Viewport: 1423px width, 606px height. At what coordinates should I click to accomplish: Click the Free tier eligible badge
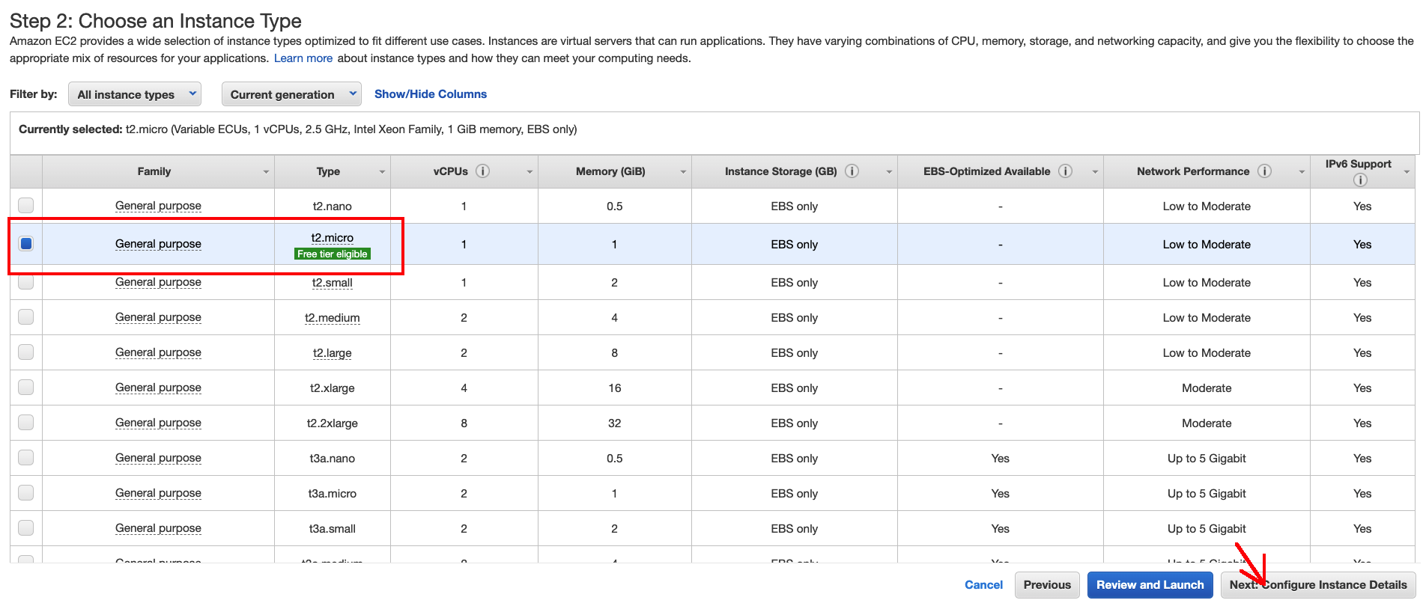pos(333,254)
